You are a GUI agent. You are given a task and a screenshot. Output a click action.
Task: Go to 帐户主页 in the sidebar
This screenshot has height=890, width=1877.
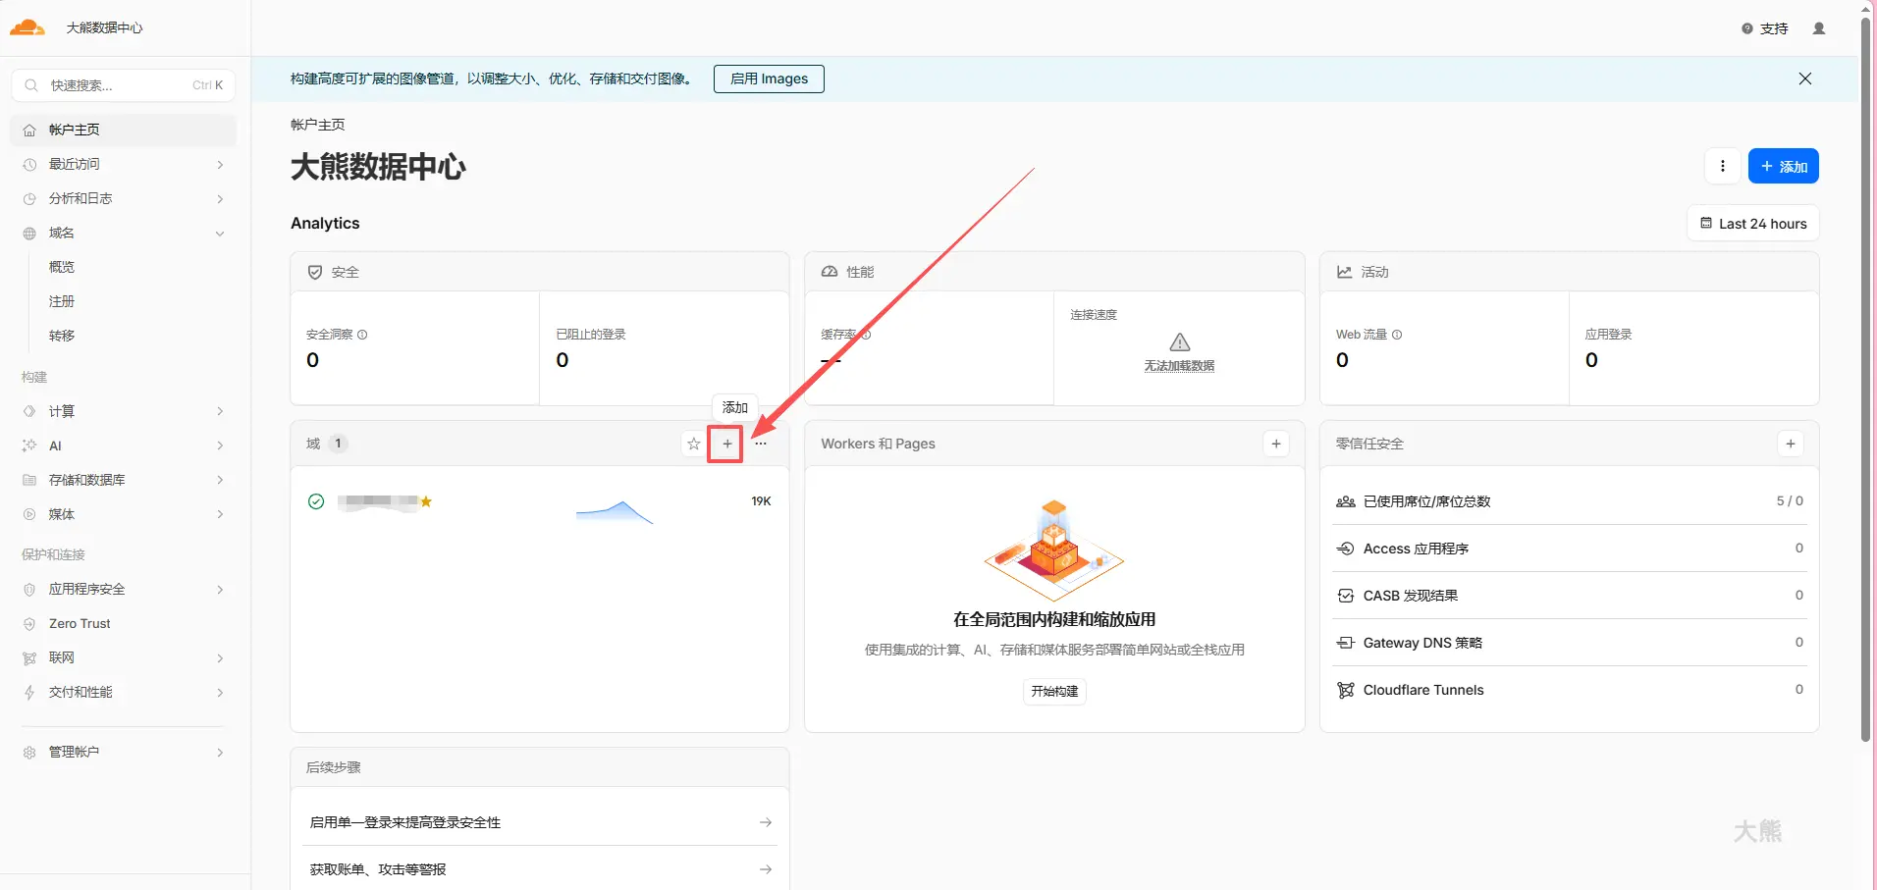[75, 130]
